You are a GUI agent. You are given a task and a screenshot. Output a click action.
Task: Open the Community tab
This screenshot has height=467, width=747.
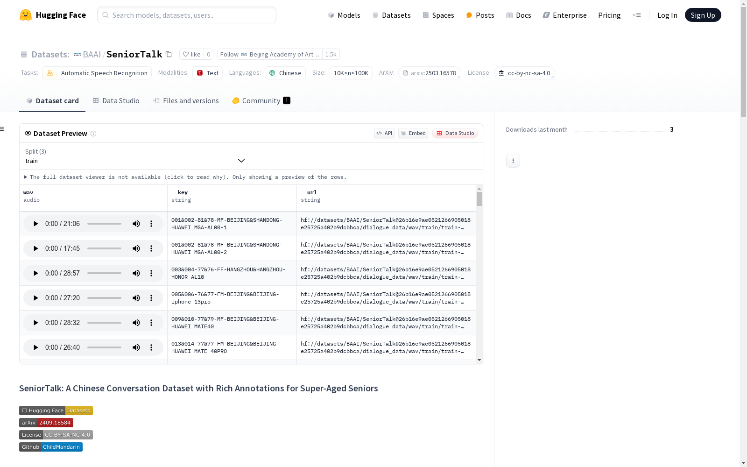pos(261,101)
